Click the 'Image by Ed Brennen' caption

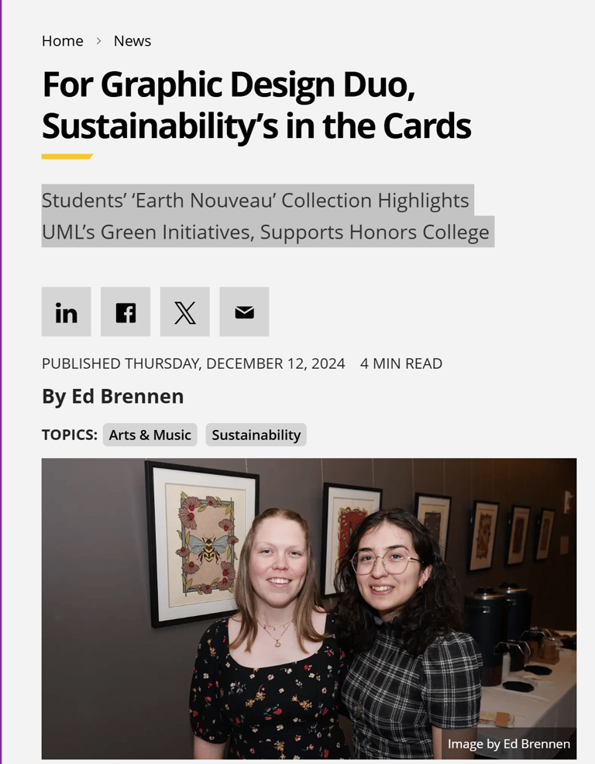pyautogui.click(x=508, y=744)
